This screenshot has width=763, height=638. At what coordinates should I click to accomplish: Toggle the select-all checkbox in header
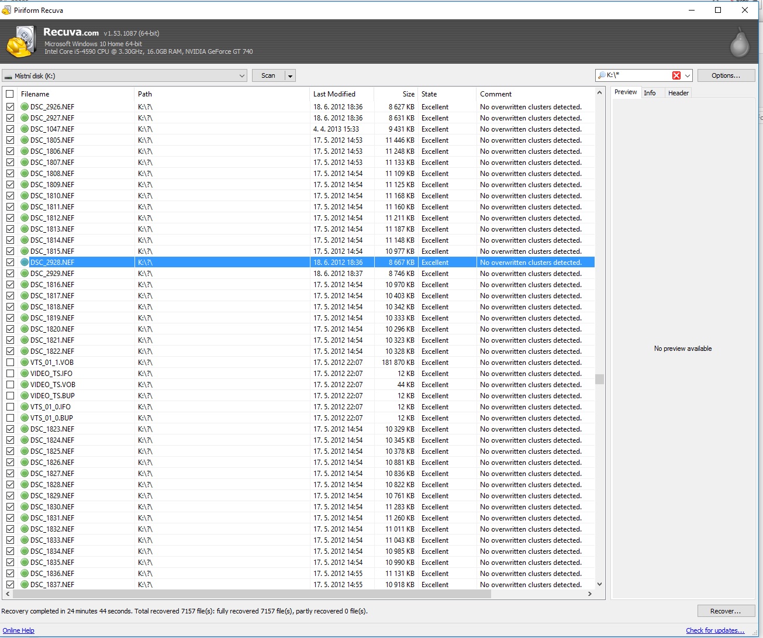(x=10, y=94)
